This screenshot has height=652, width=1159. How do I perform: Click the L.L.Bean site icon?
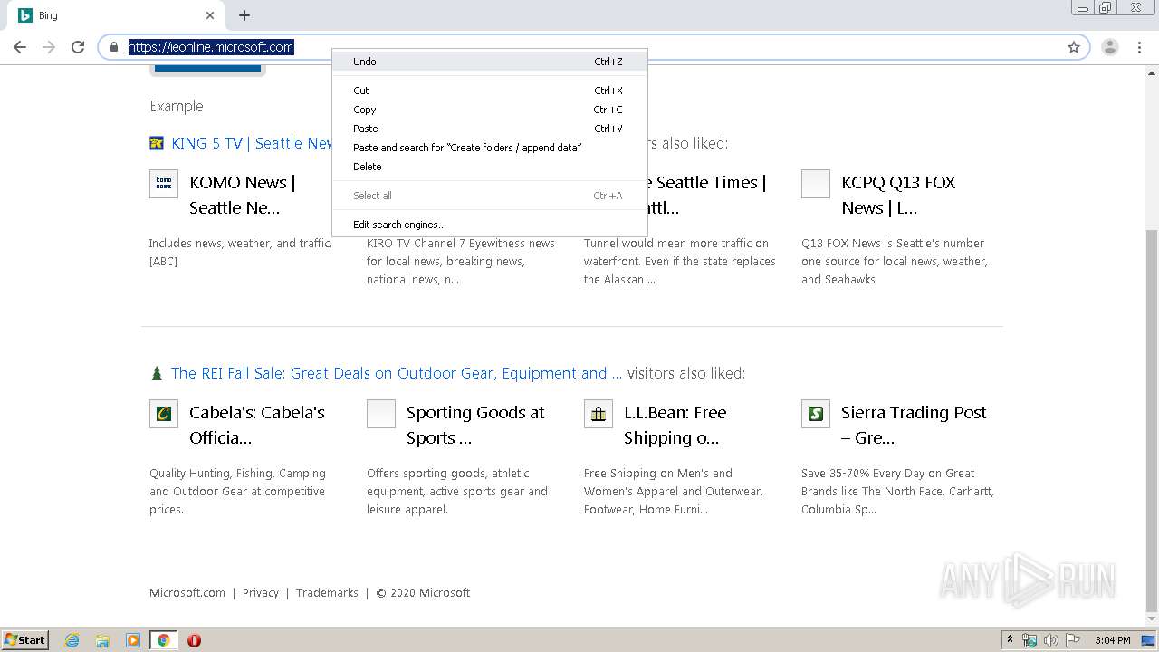pos(599,414)
